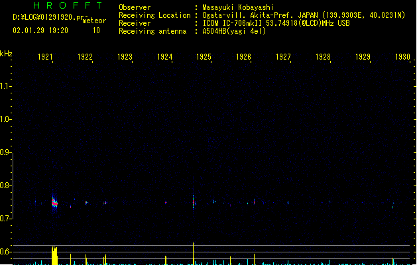
Task: Click the meteor count label
Action: (94, 21)
